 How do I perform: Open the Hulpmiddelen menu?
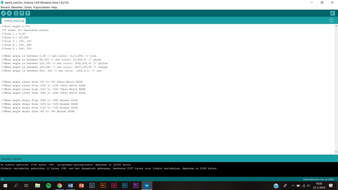click(42, 7)
